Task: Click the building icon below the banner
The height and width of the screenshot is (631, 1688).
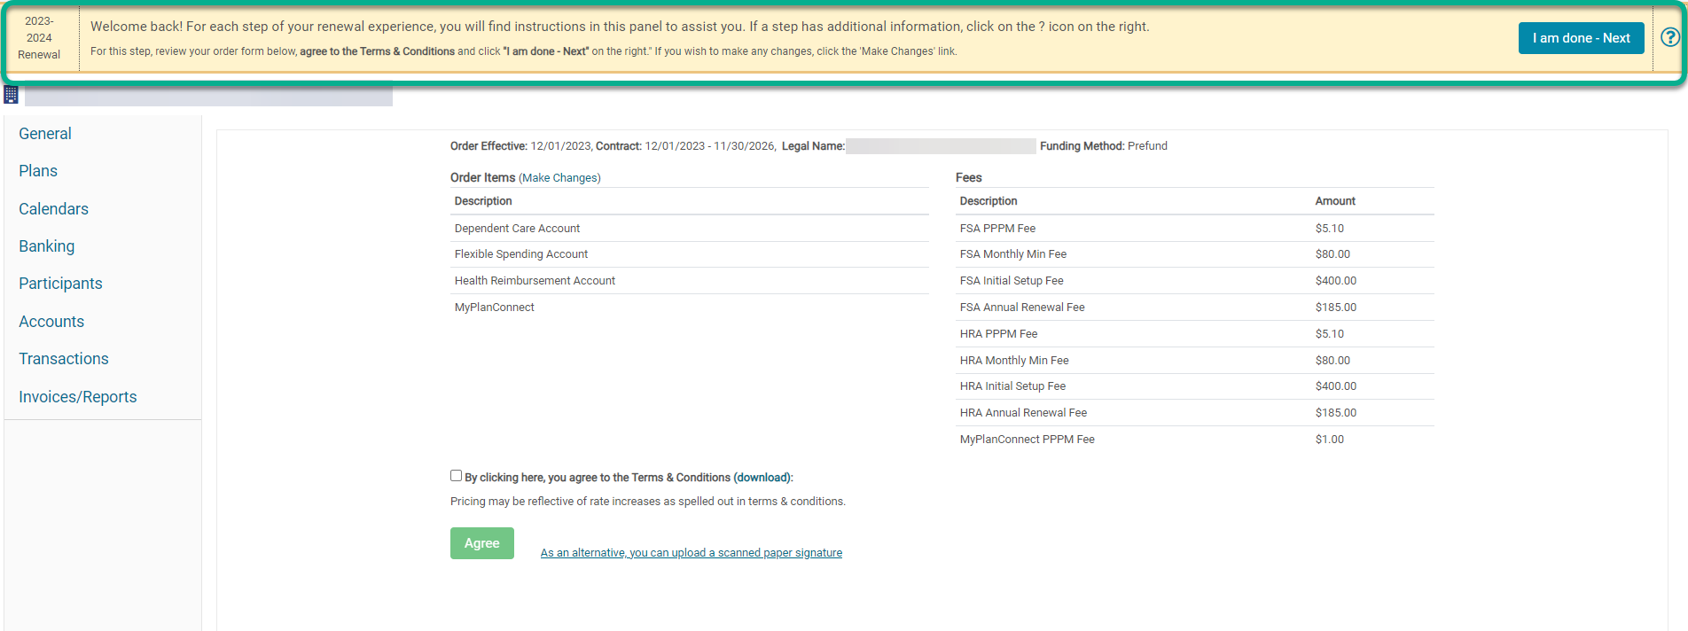Action: 11,94
